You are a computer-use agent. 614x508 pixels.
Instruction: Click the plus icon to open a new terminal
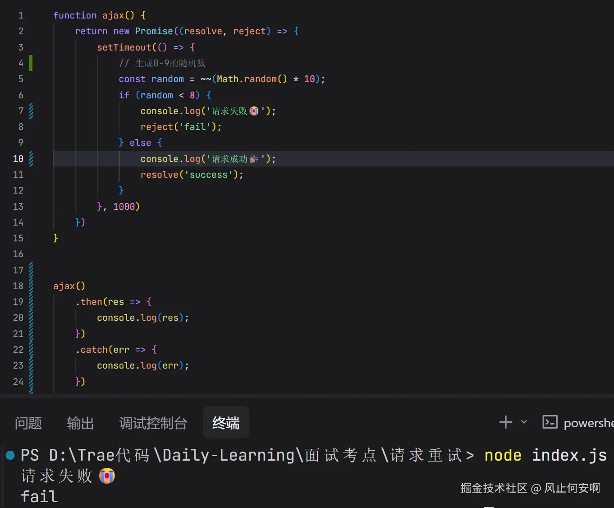pos(506,422)
